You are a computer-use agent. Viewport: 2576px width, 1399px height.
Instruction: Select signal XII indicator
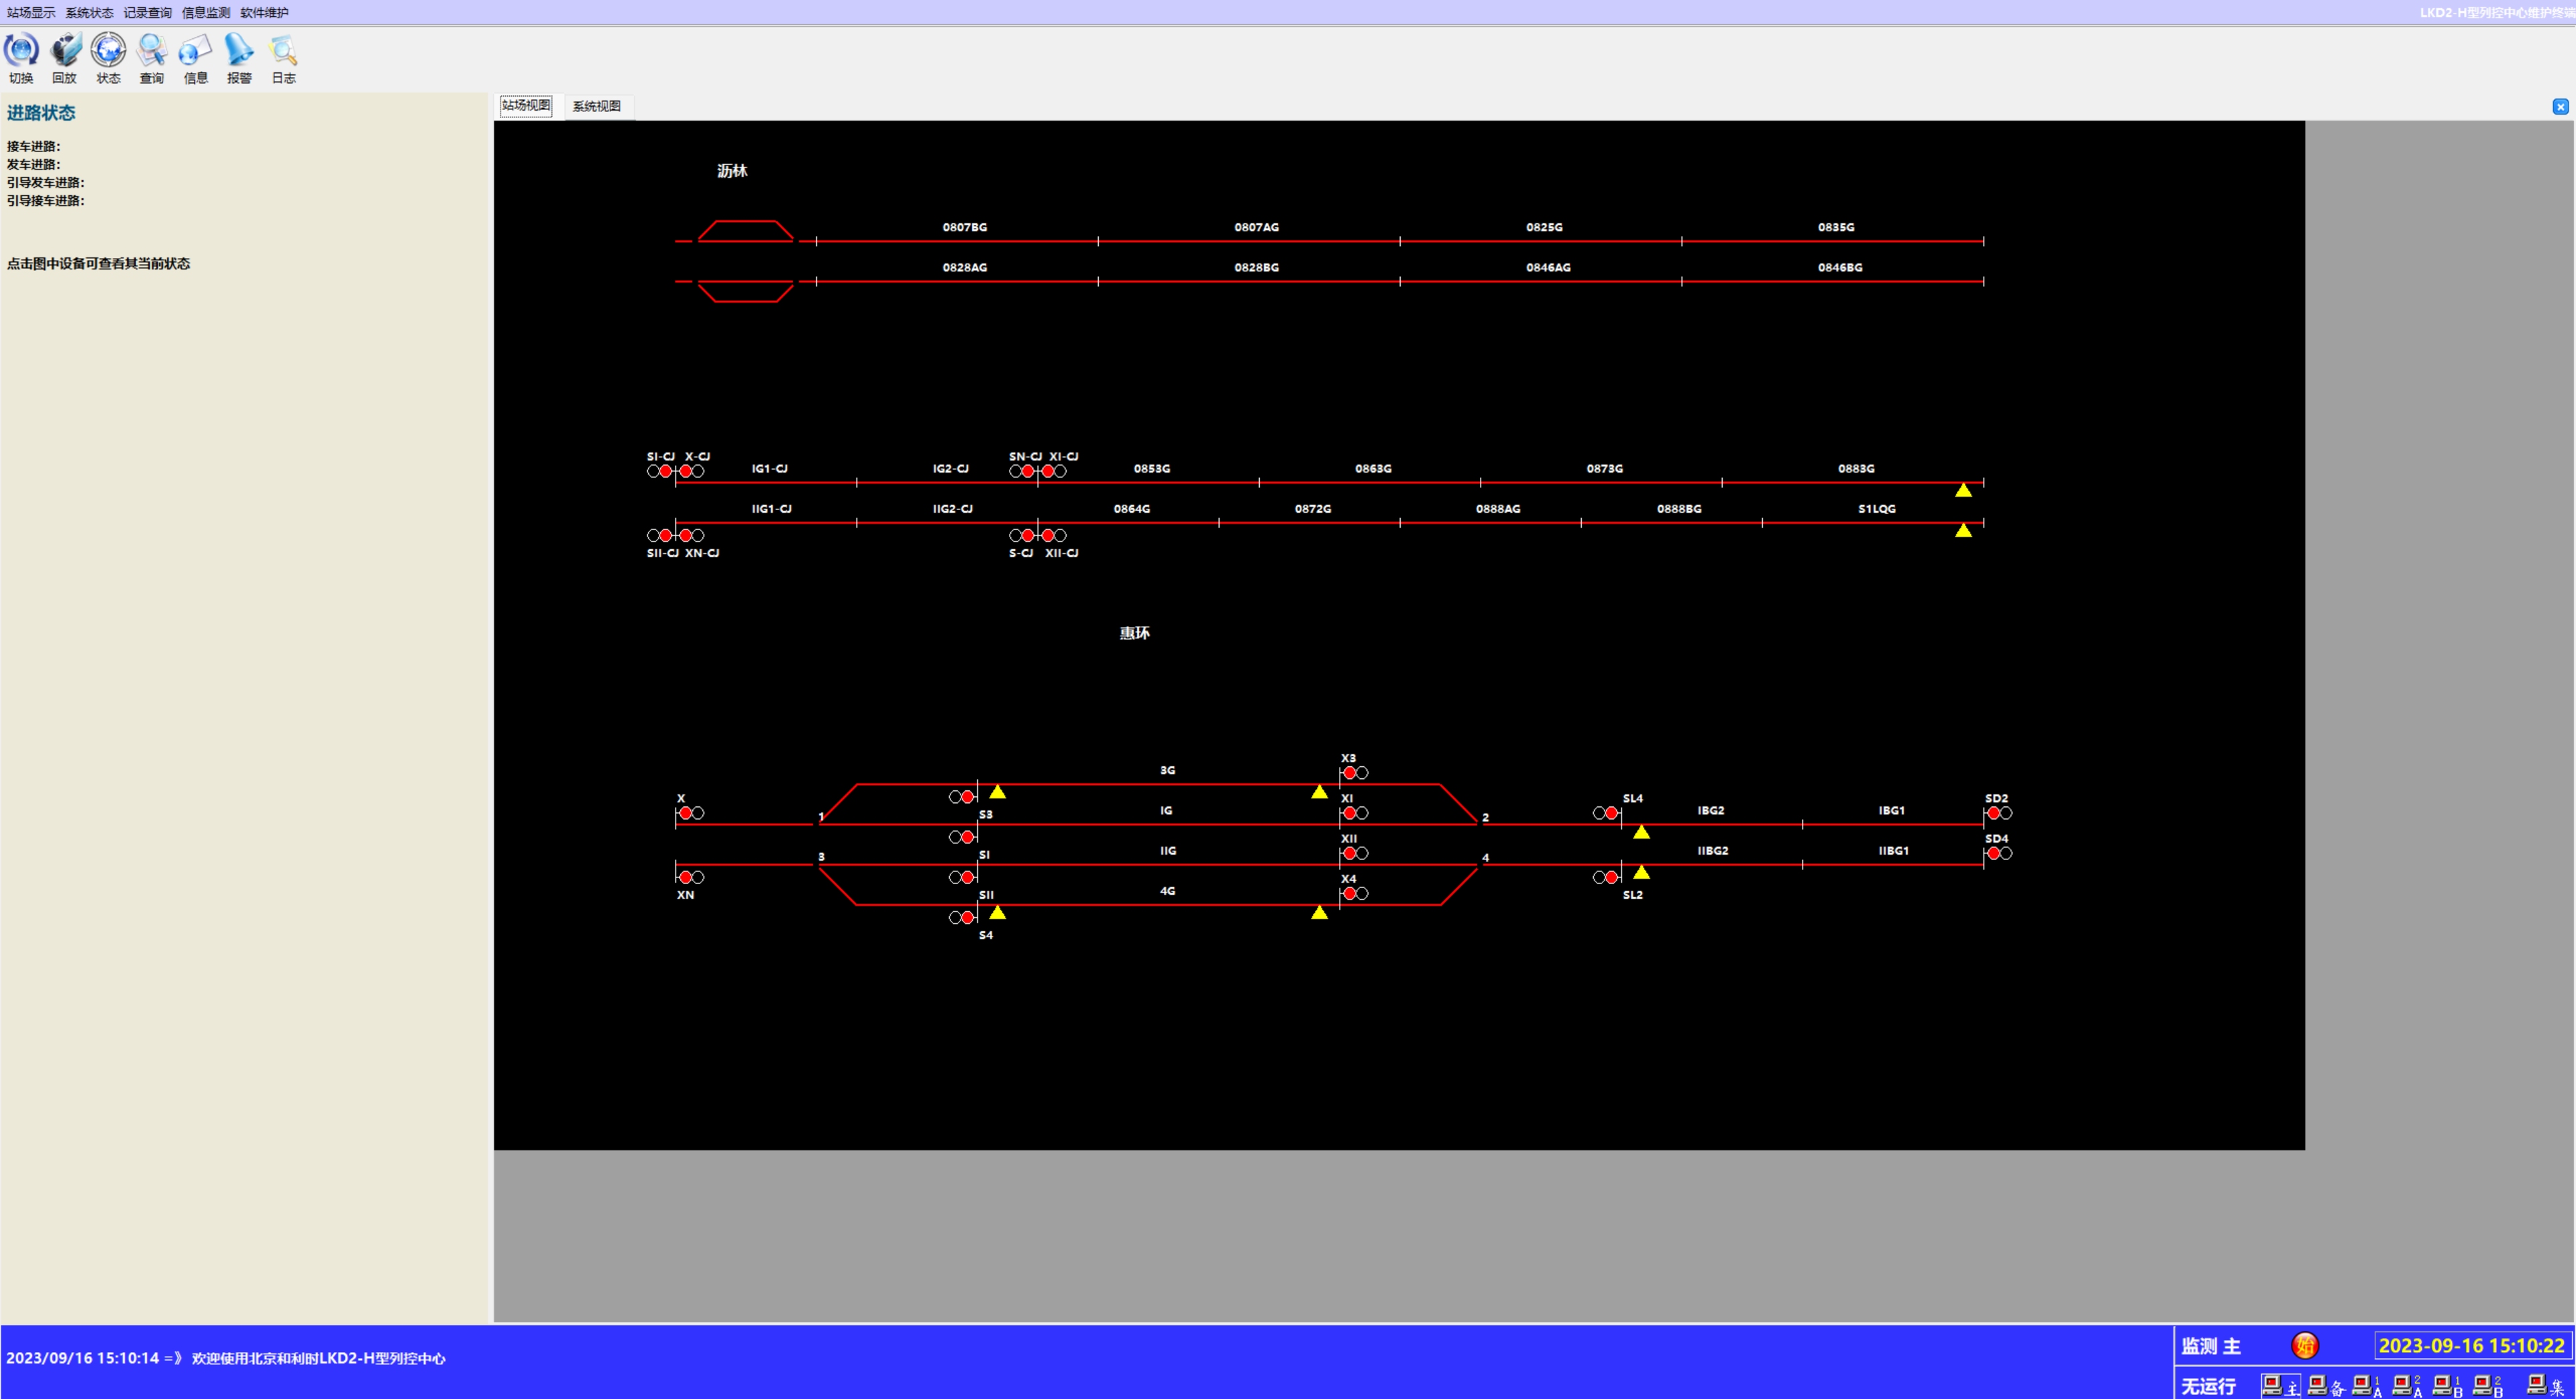(1355, 853)
